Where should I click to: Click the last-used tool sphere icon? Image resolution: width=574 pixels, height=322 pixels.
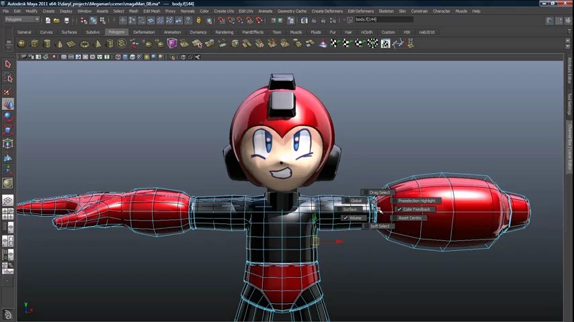click(7, 182)
